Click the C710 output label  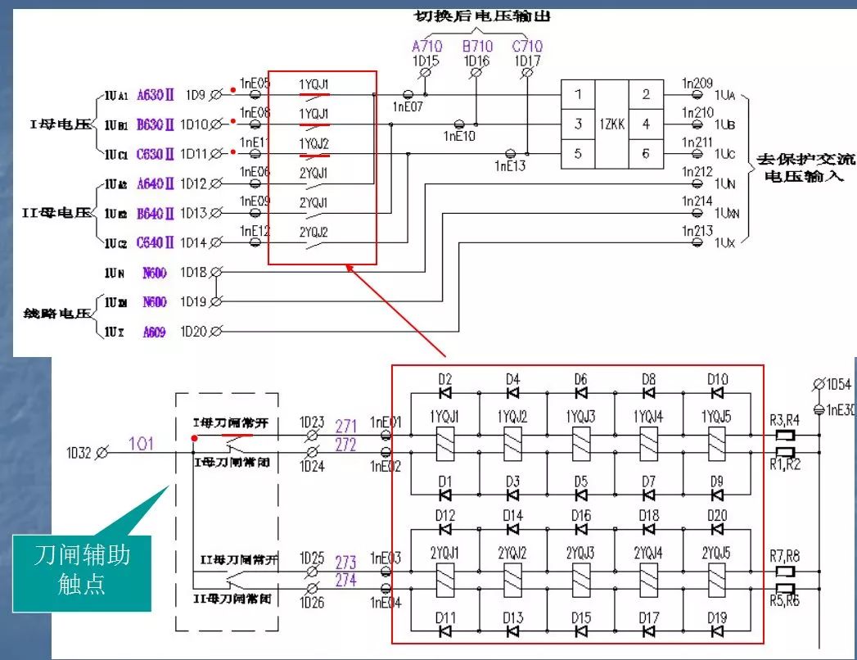(527, 46)
